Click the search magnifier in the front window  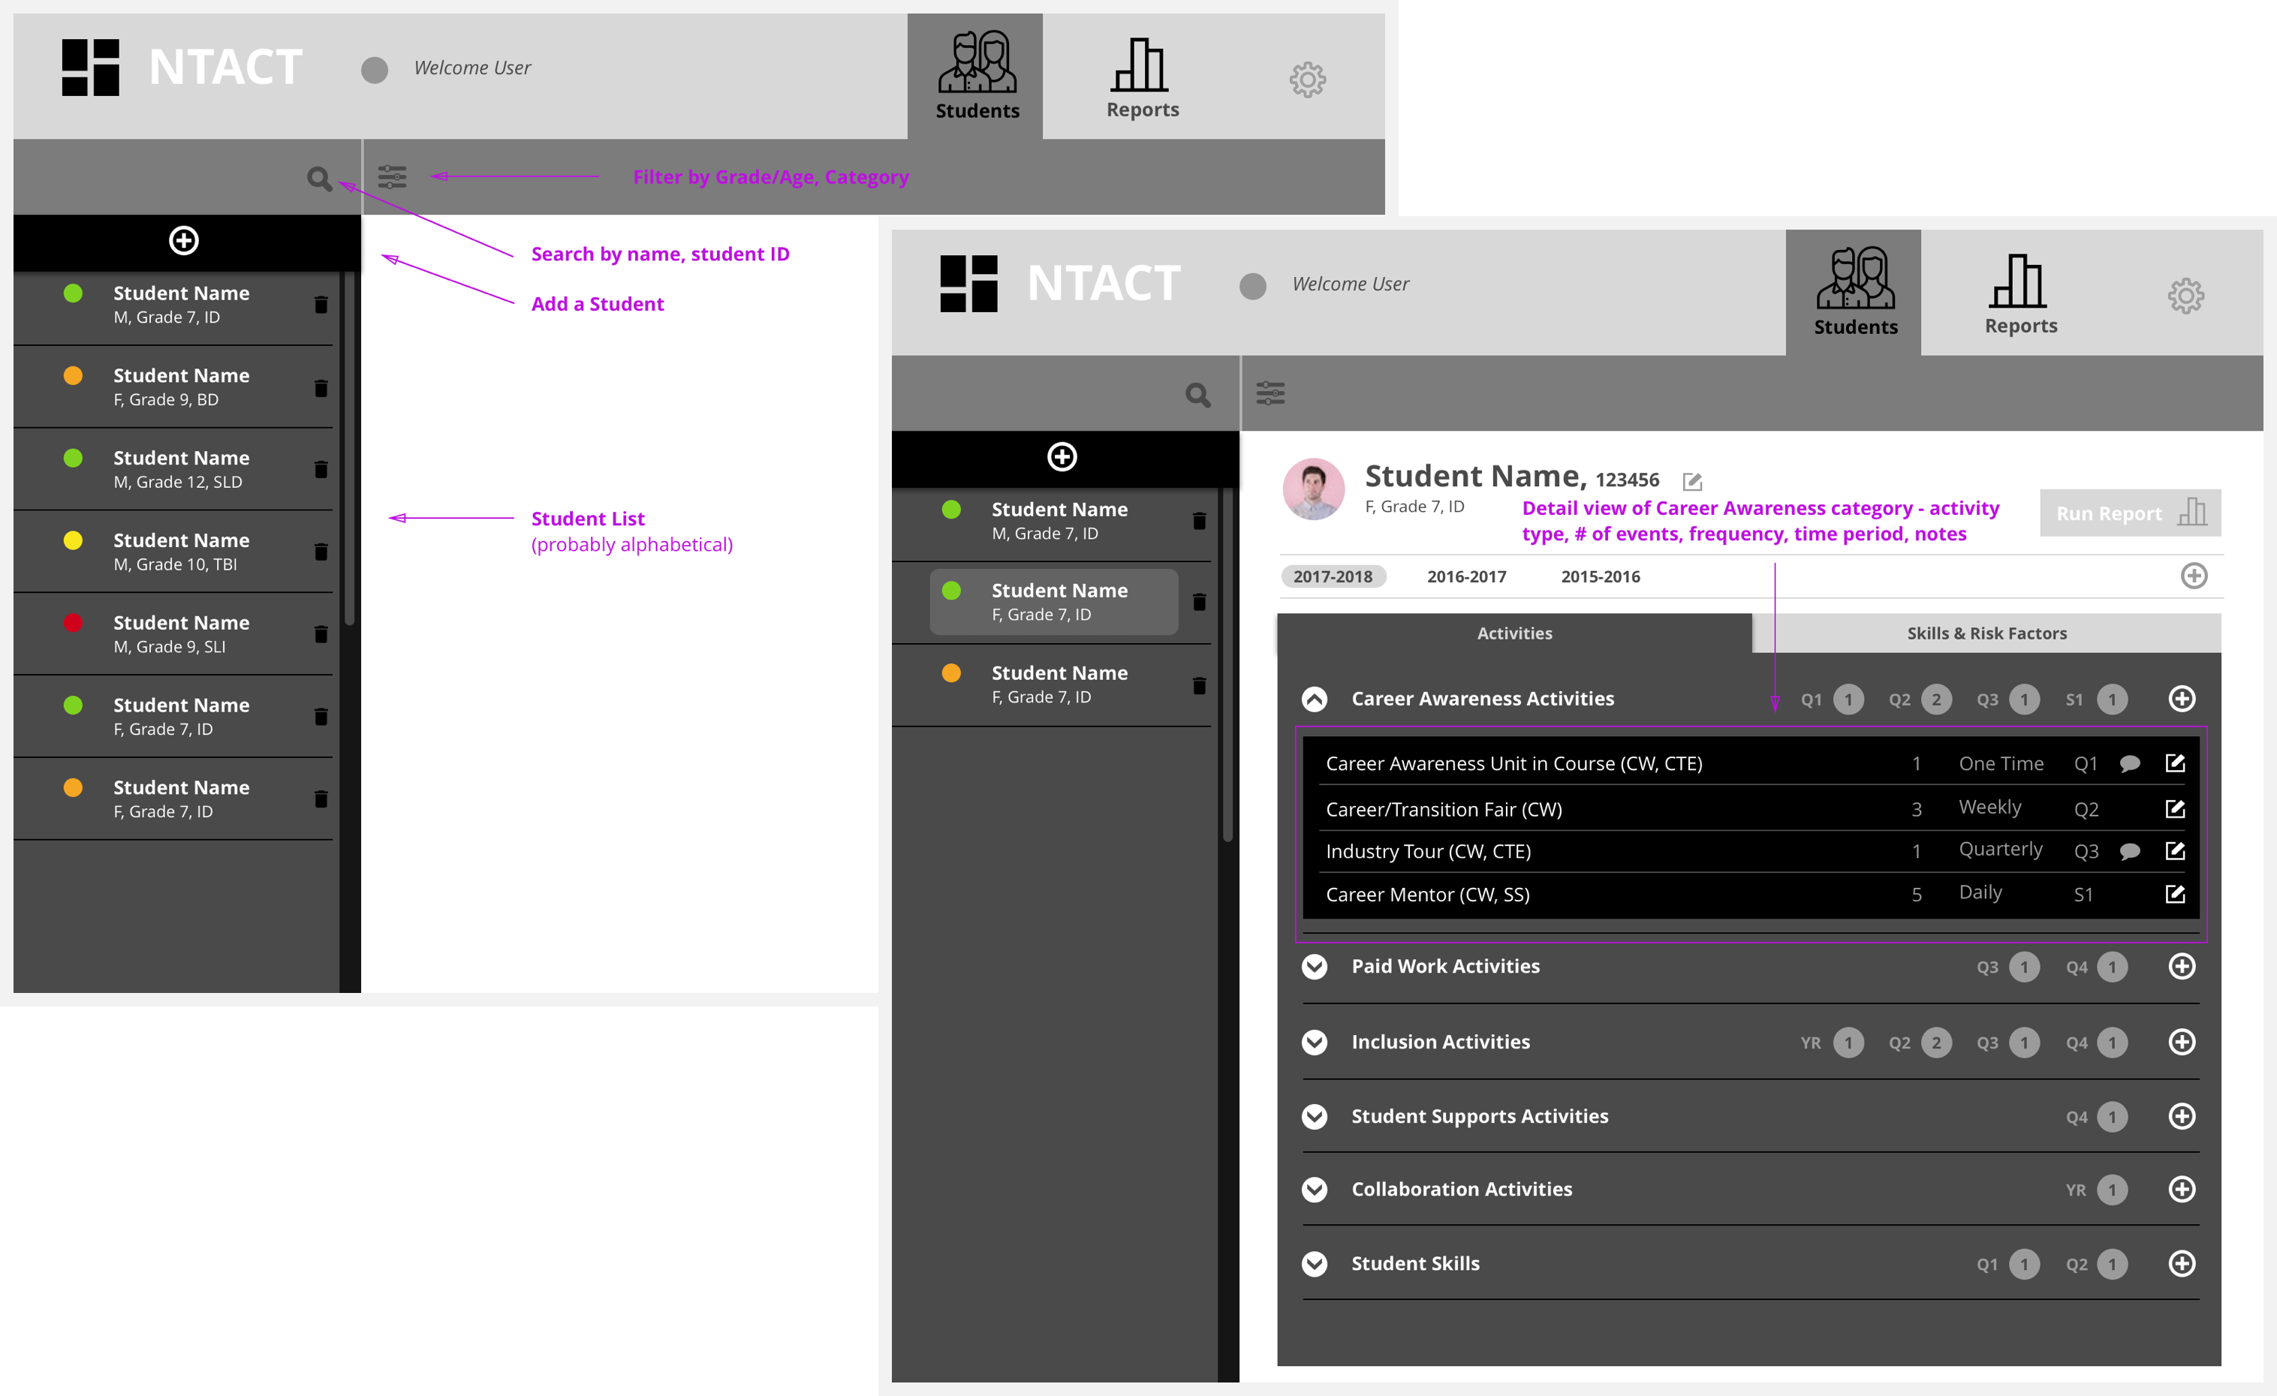(1197, 395)
